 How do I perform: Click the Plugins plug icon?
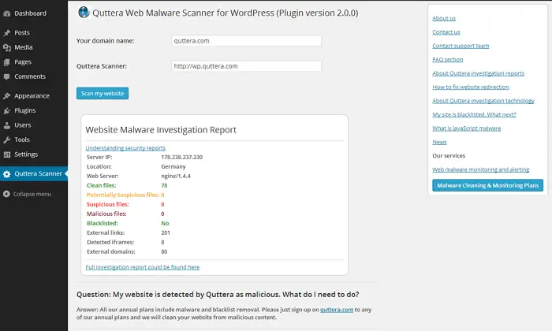point(6,111)
